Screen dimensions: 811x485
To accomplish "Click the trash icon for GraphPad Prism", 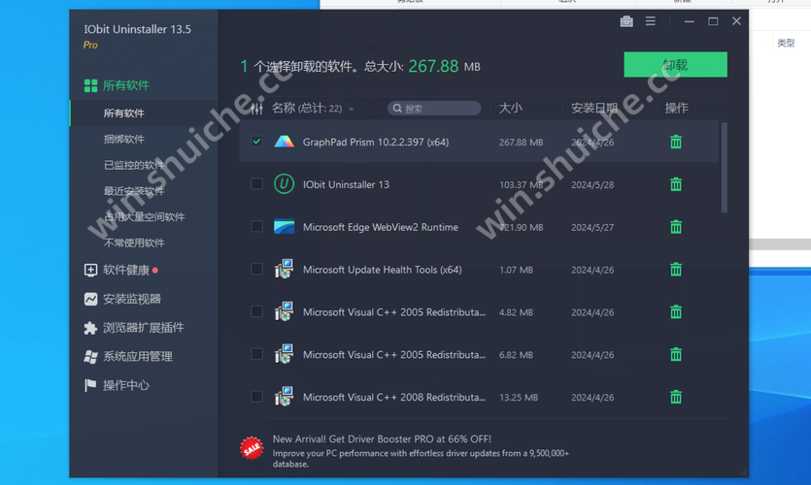I will pyautogui.click(x=676, y=142).
